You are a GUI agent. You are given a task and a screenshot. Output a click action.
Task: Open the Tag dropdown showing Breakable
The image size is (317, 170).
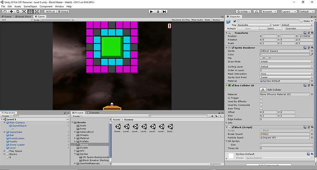(255, 25)
